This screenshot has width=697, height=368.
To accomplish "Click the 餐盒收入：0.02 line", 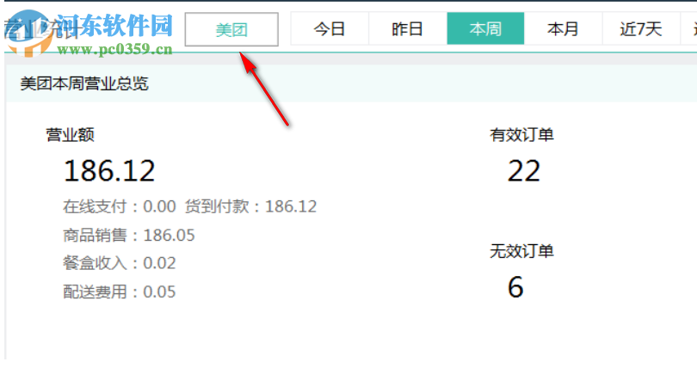I will pyautogui.click(x=119, y=263).
